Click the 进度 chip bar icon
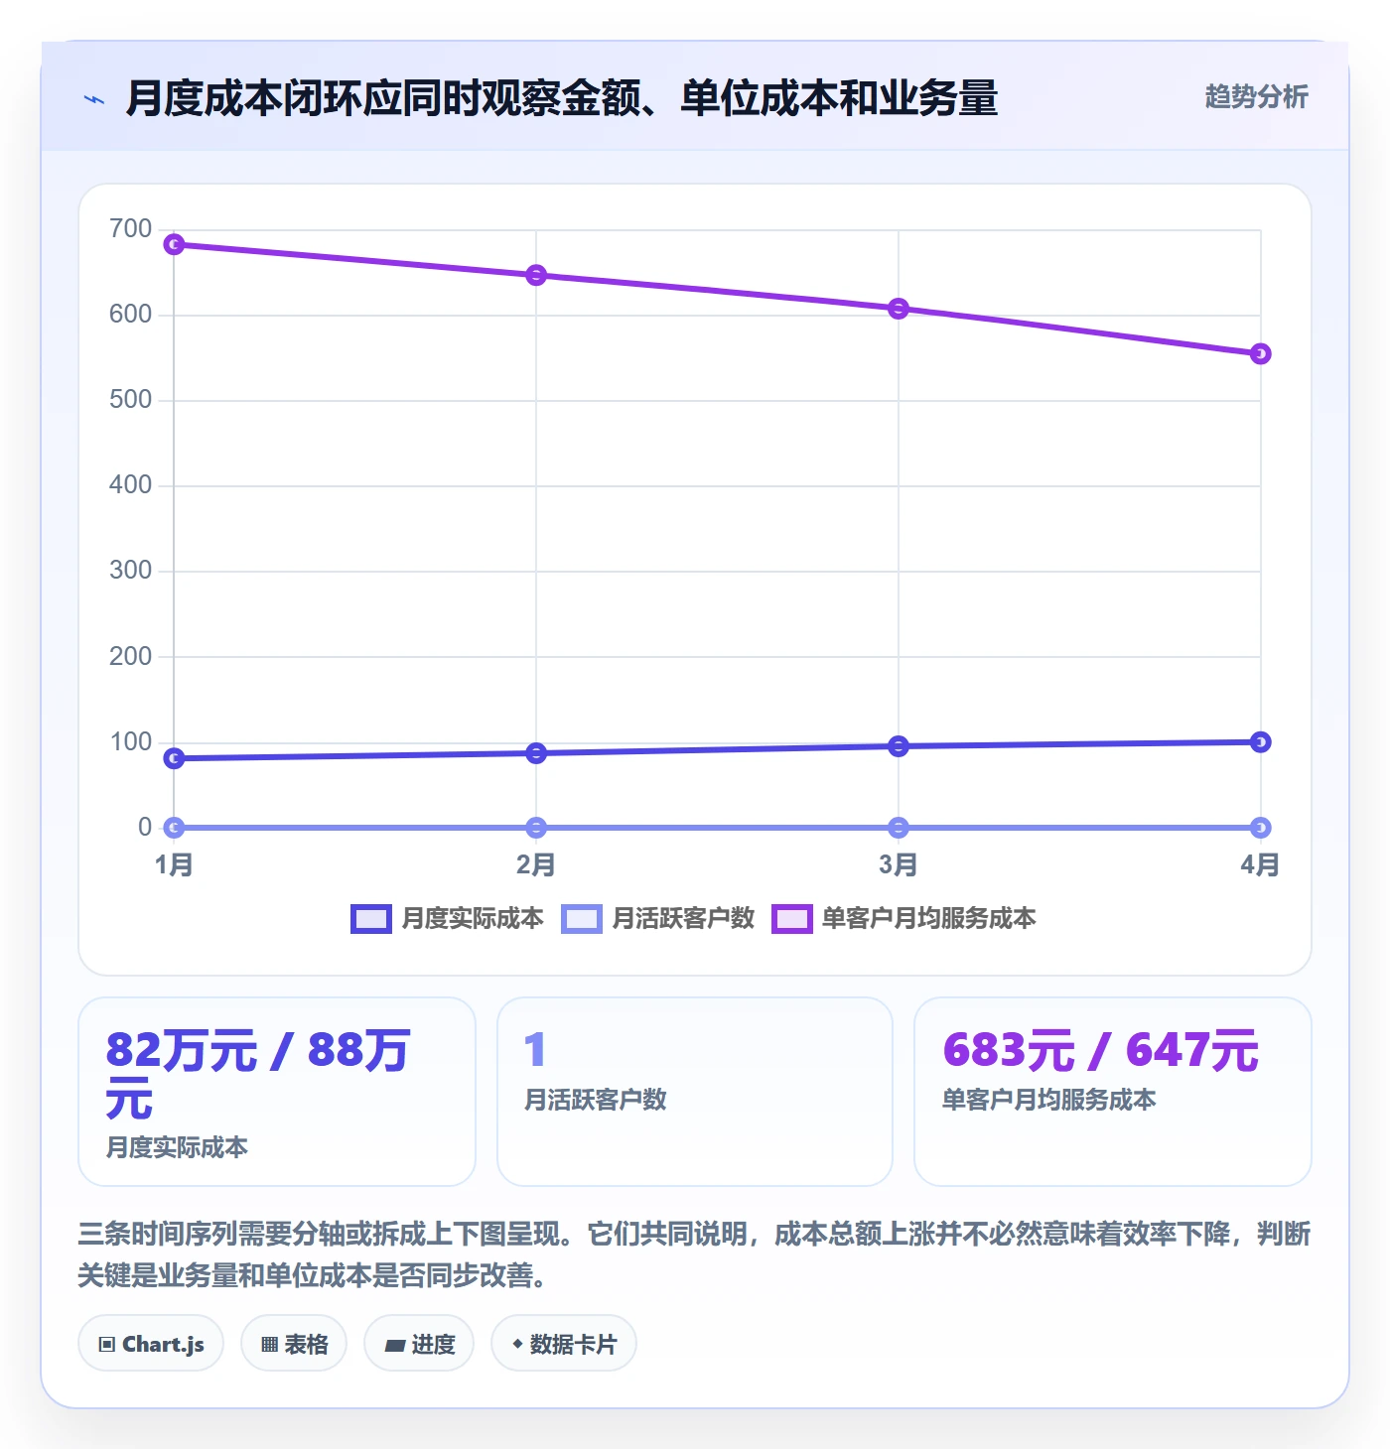This screenshot has height=1449, width=1390. click(x=395, y=1346)
